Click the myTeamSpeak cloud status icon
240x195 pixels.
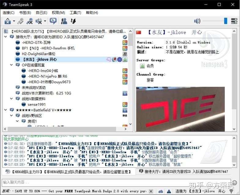click(x=161, y=191)
